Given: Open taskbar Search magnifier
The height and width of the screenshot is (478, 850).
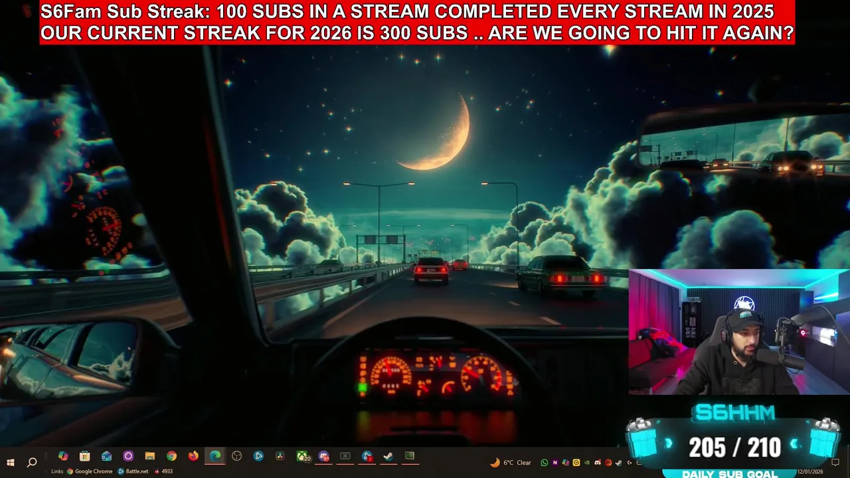Looking at the screenshot, I should [x=32, y=462].
